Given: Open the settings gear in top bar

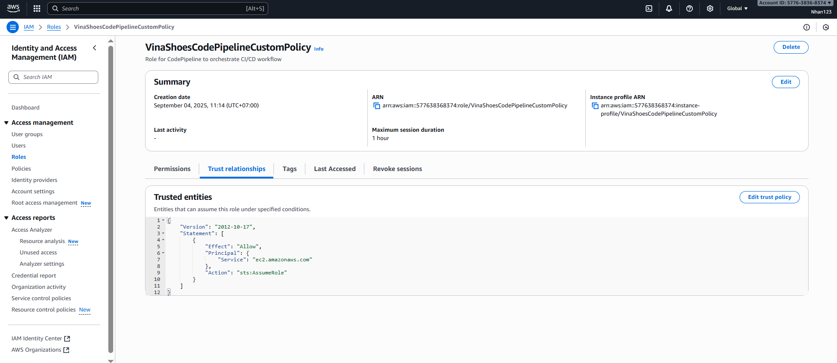Looking at the screenshot, I should [x=710, y=8].
